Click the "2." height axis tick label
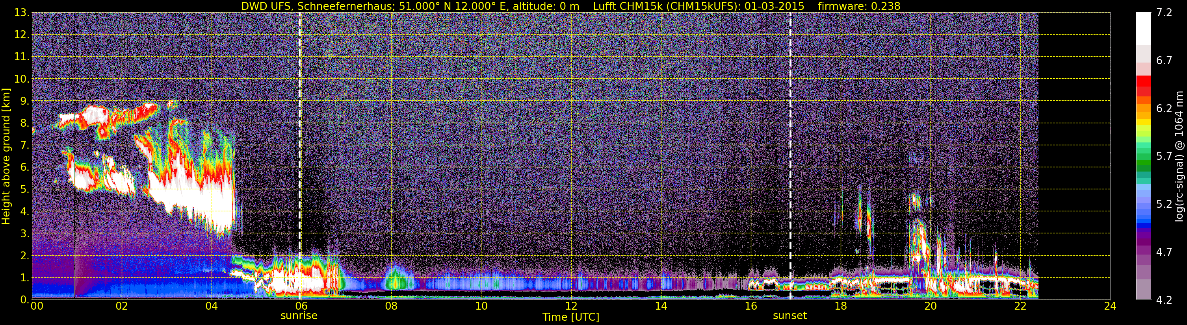The height and width of the screenshot is (325, 1187). pos(24,256)
